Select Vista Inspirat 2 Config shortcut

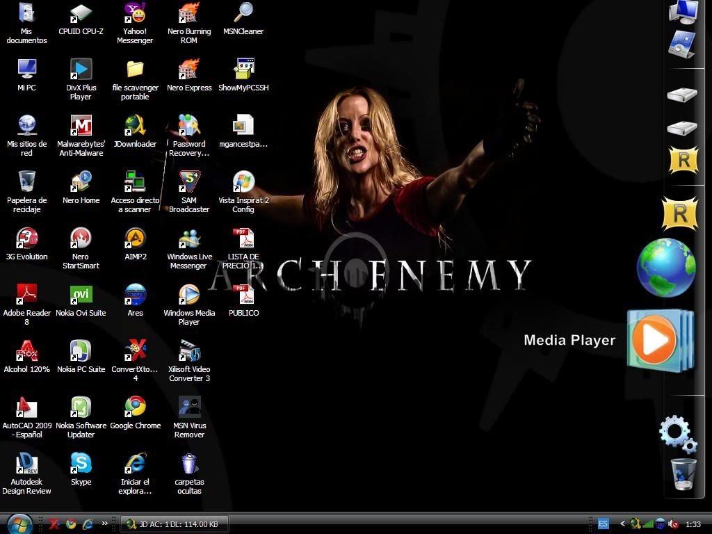pyautogui.click(x=243, y=192)
